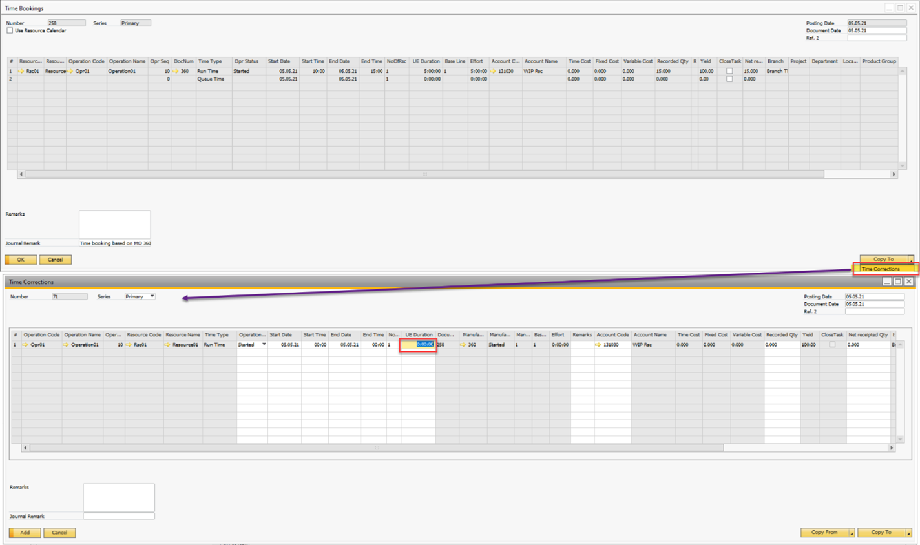
Task: Open link arrow beside Resource01 in Time Corrections
Action: (x=167, y=345)
